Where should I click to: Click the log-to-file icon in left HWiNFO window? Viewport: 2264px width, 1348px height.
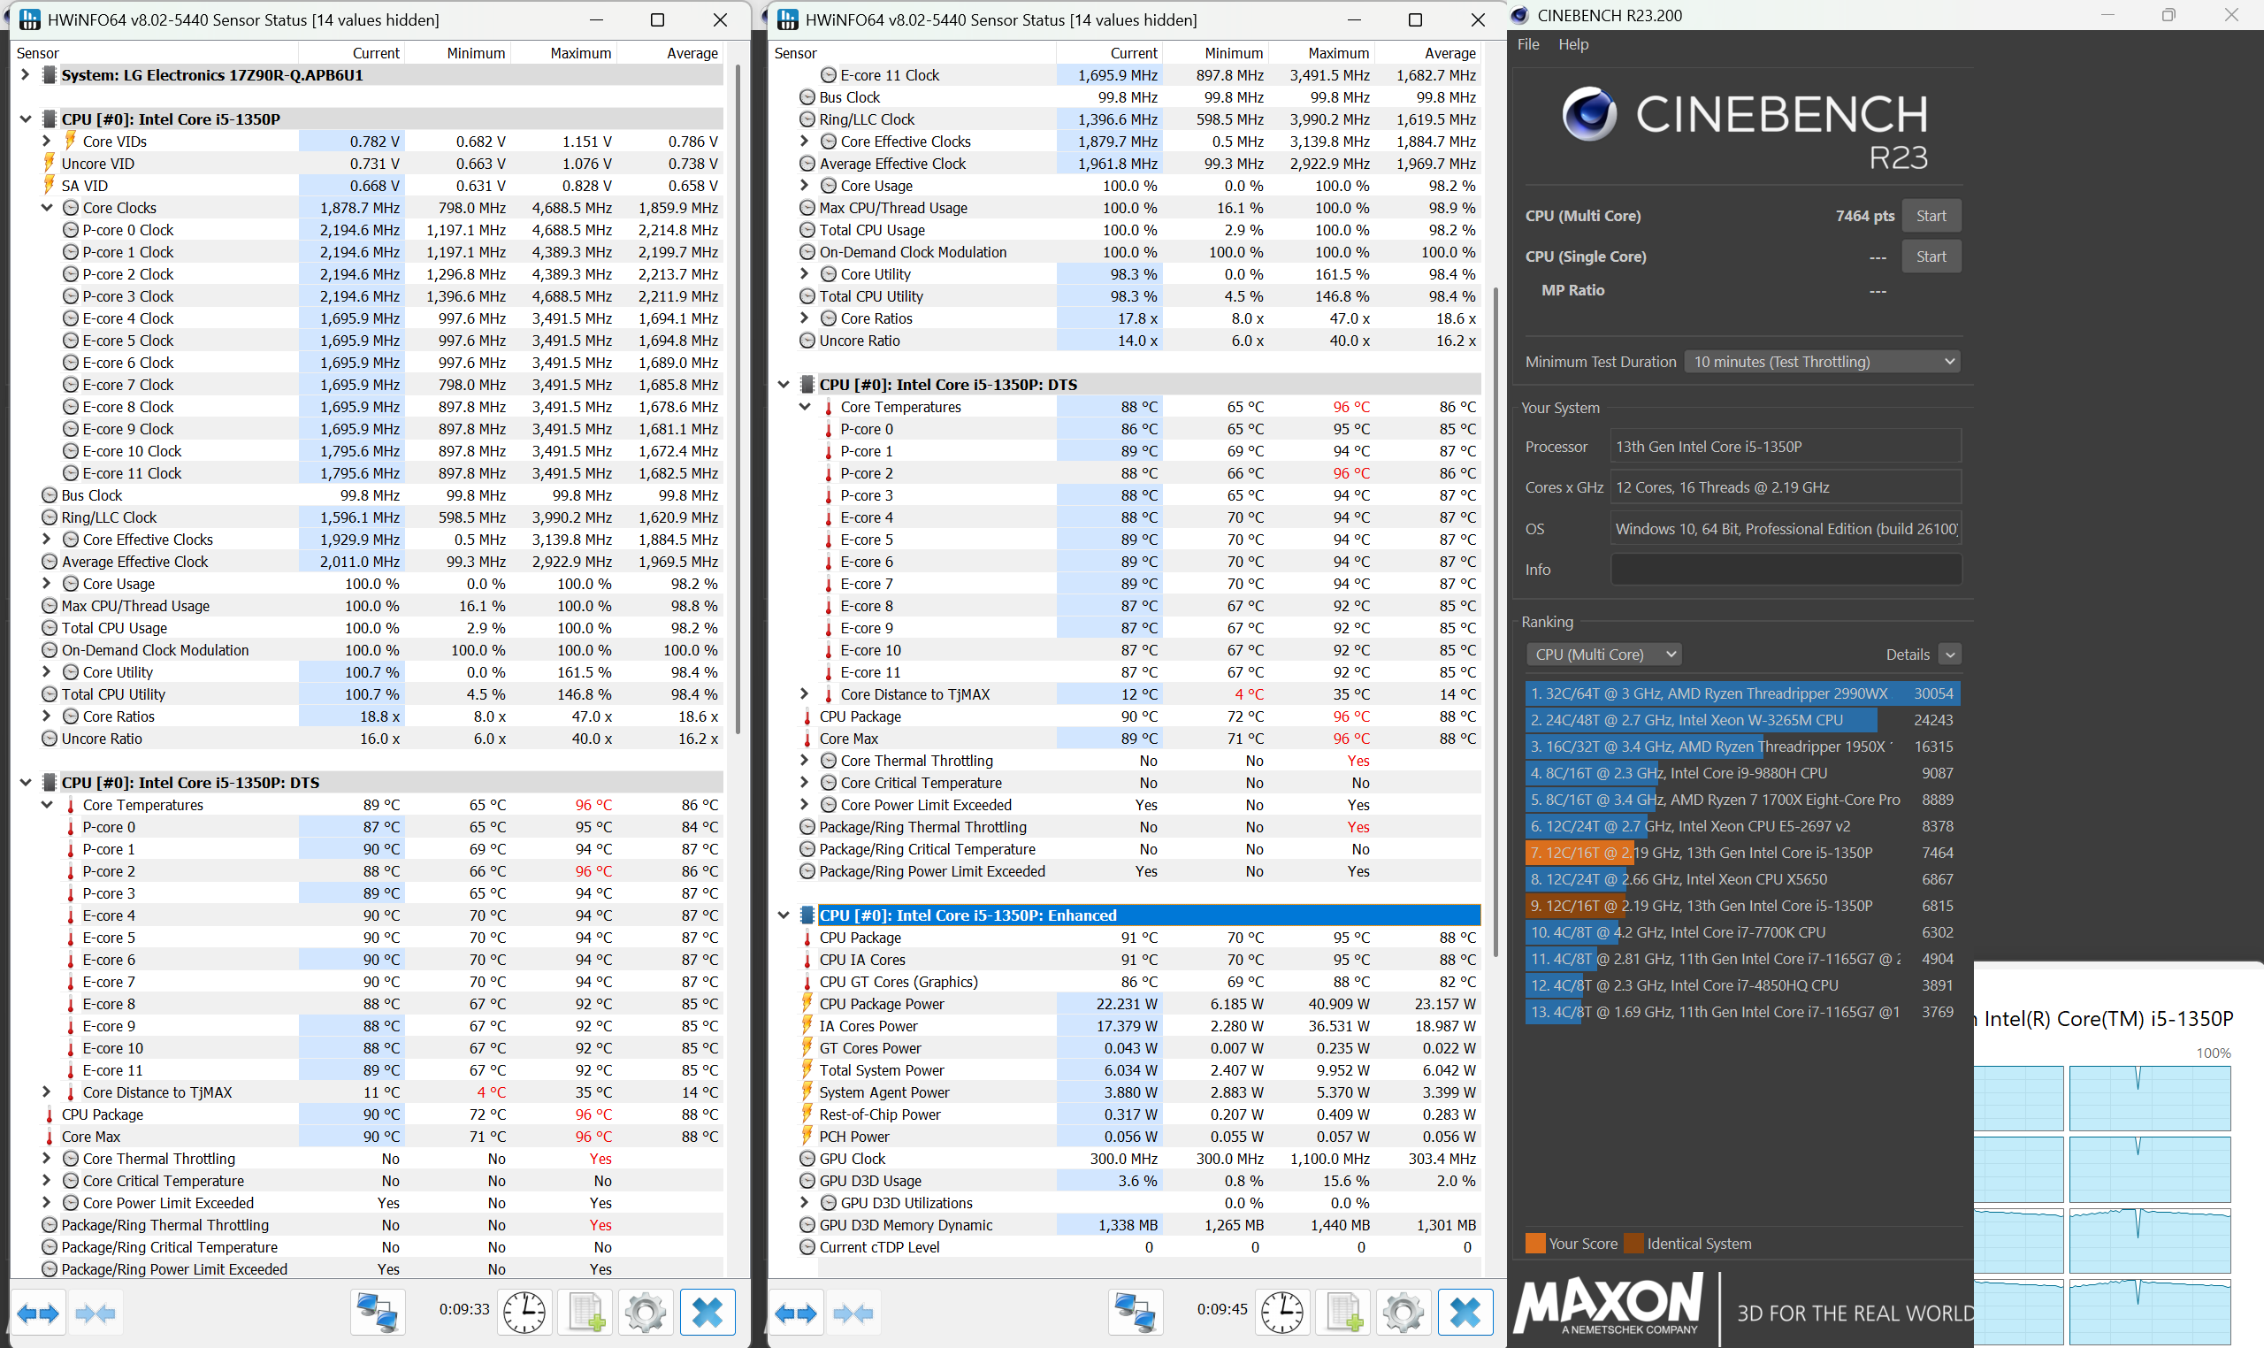585,1313
